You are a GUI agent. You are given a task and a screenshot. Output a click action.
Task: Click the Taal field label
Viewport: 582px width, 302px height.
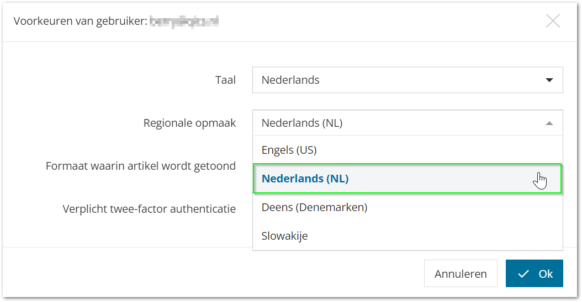(225, 80)
